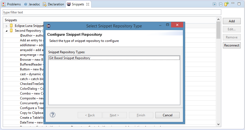Collapse the Second Repository tree node

(x=7, y=31)
